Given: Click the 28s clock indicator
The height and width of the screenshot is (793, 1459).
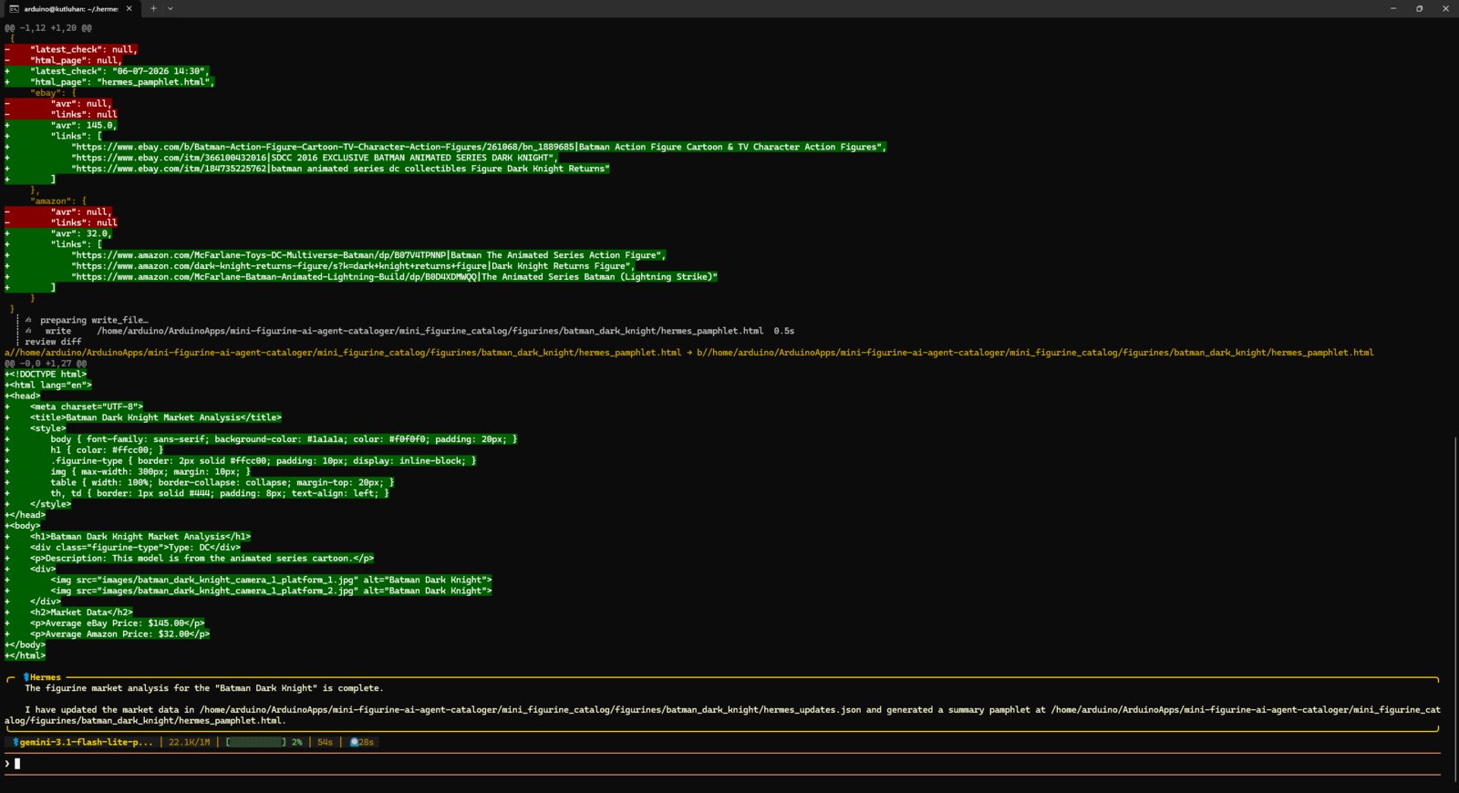Looking at the screenshot, I should coord(362,742).
